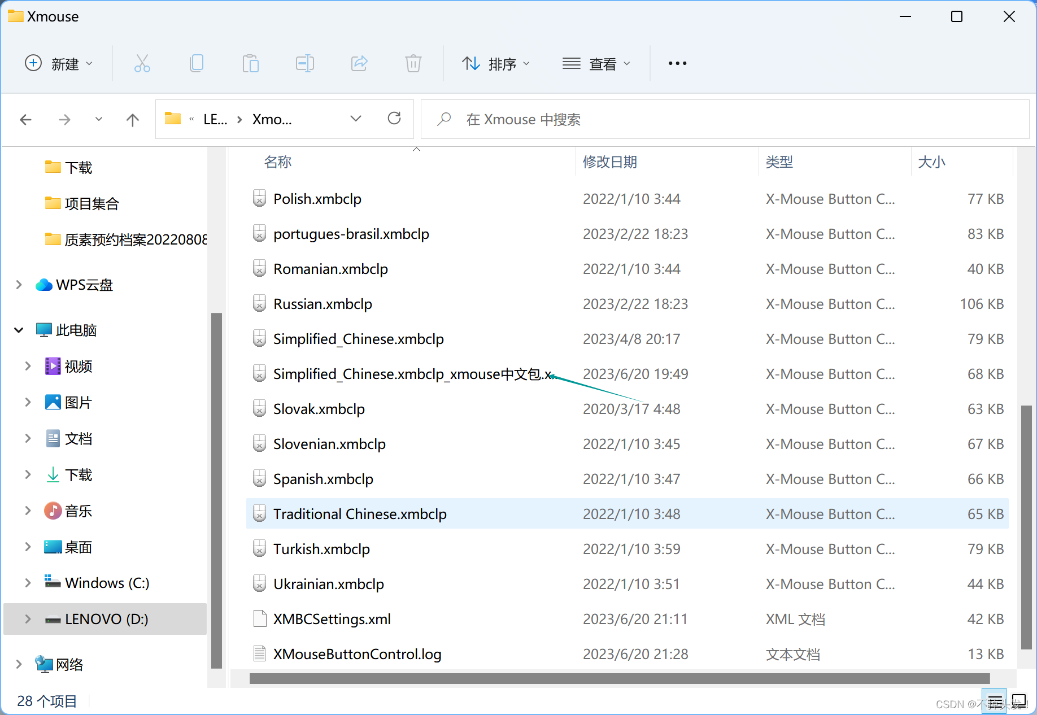Select Traditional Chinese.xmbclp file
The image size is (1037, 715).
pyautogui.click(x=628, y=514)
